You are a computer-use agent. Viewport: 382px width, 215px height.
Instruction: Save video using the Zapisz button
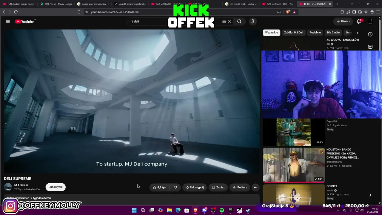coord(218,188)
